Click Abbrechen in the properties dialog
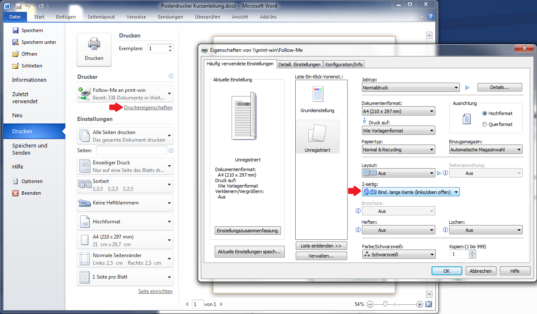The image size is (537, 314). tap(480, 271)
